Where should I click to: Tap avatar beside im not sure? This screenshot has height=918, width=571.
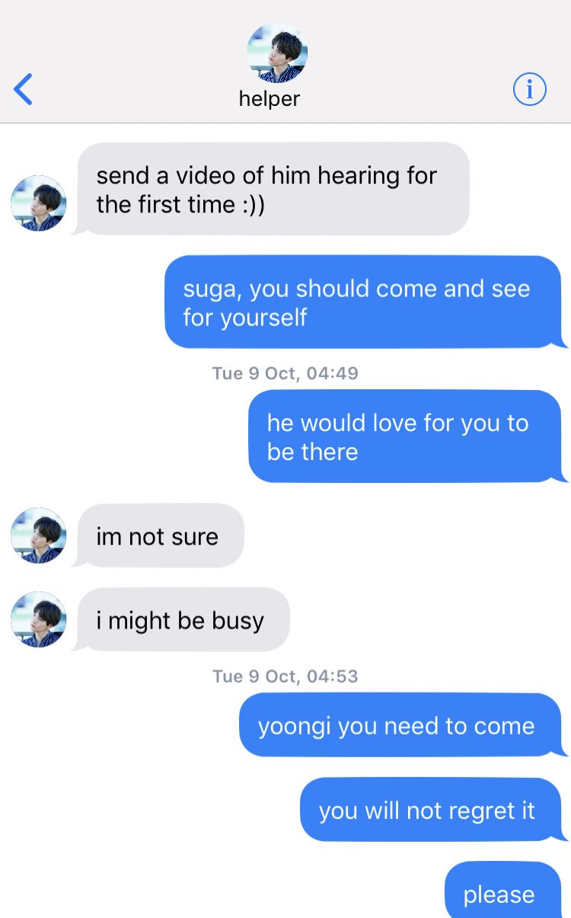38,536
